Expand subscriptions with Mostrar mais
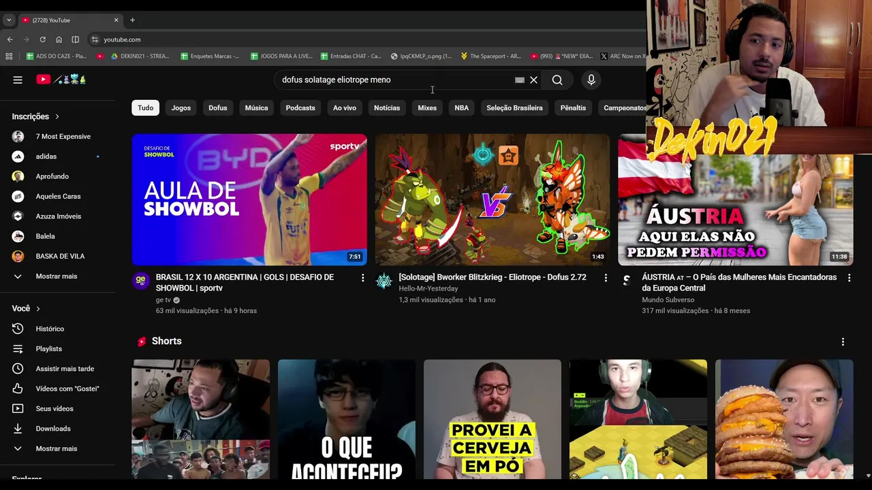The image size is (872, 490). [x=58, y=276]
